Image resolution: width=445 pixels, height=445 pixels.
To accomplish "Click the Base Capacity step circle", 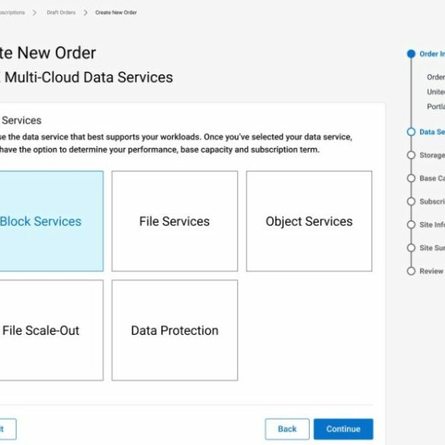I will click(x=411, y=178).
